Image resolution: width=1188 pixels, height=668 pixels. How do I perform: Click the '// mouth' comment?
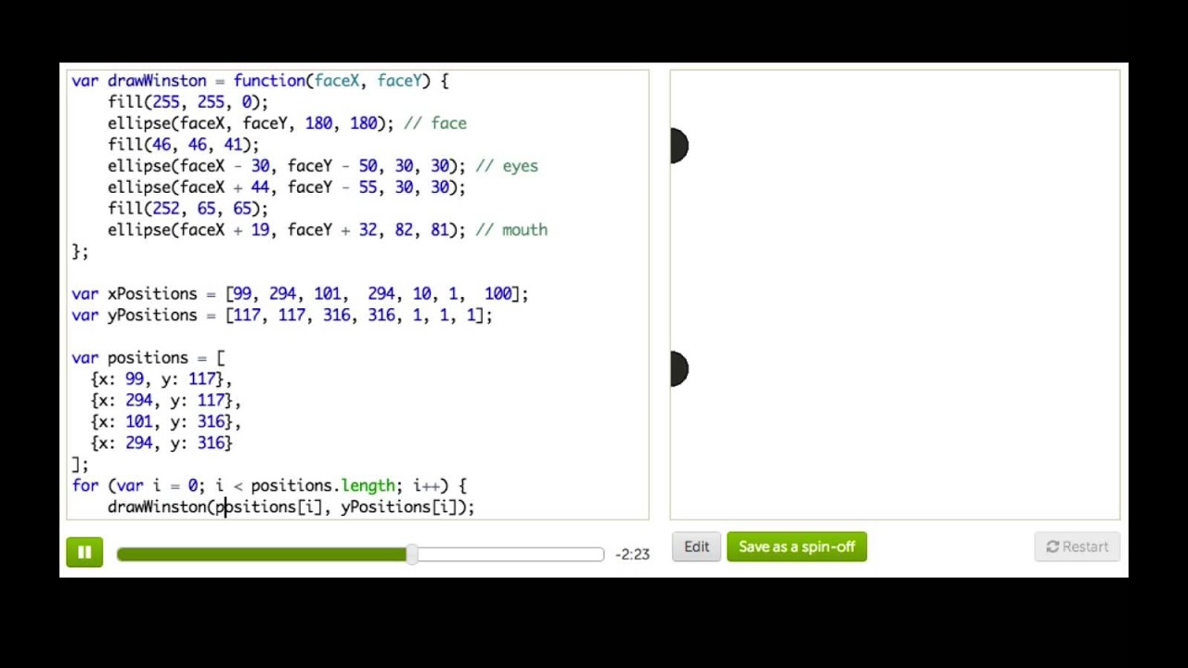pyautogui.click(x=511, y=230)
